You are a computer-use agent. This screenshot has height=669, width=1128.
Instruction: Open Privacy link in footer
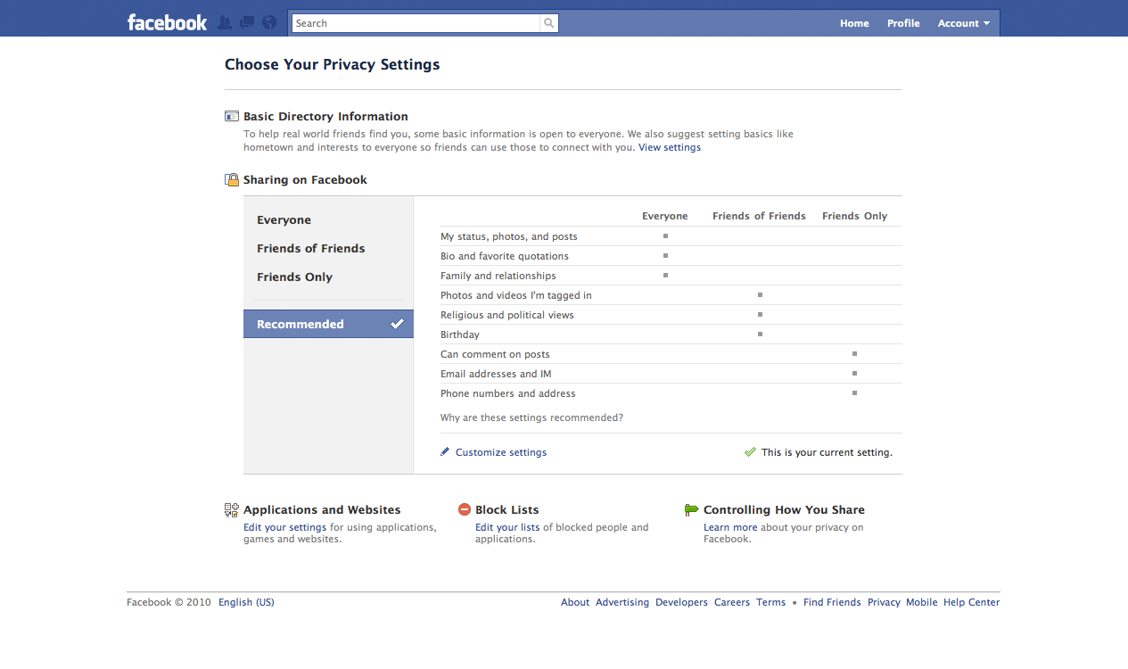tap(884, 602)
